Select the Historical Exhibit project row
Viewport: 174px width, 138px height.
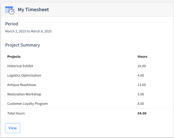coord(87,66)
